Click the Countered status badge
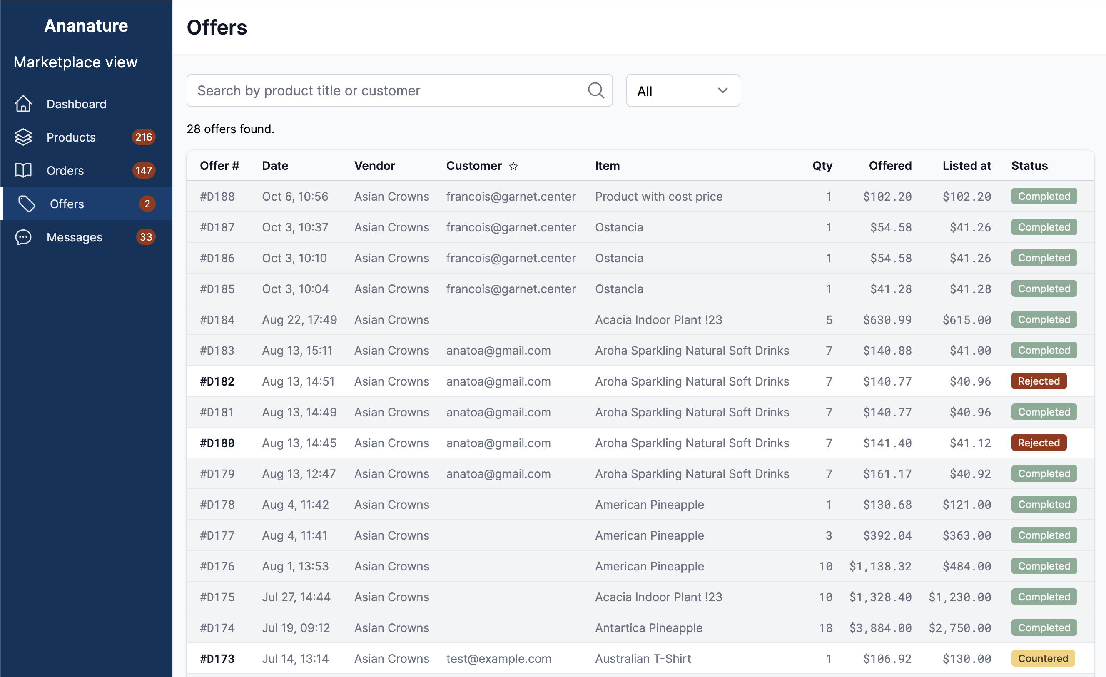The width and height of the screenshot is (1106, 677). (x=1042, y=658)
